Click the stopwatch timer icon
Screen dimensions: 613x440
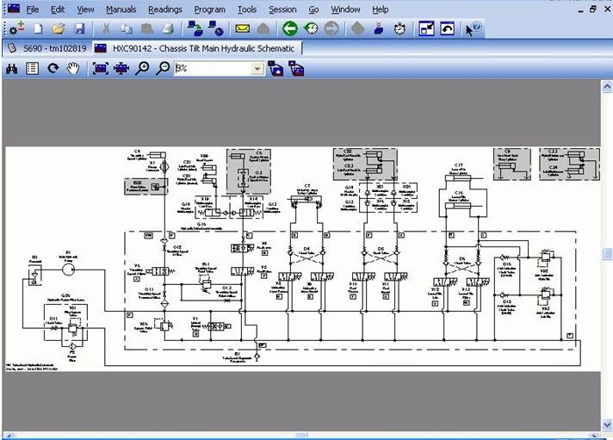[400, 28]
